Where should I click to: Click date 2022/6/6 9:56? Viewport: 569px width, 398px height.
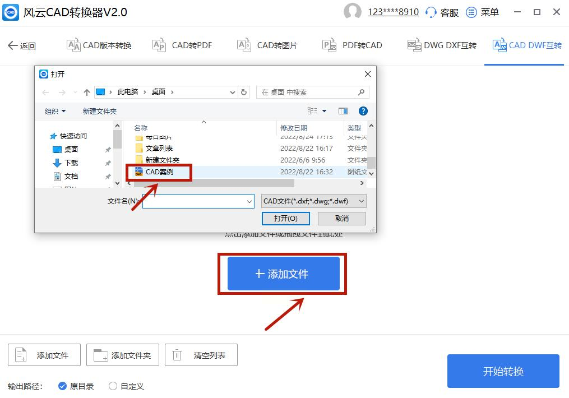[x=302, y=160]
